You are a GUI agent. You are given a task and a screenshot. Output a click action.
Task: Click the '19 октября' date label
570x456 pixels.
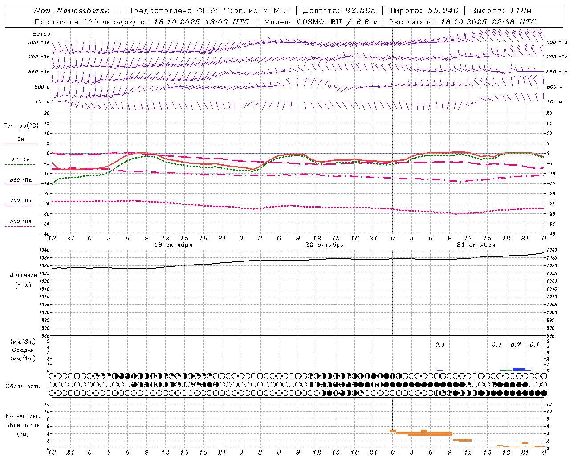click(173, 245)
